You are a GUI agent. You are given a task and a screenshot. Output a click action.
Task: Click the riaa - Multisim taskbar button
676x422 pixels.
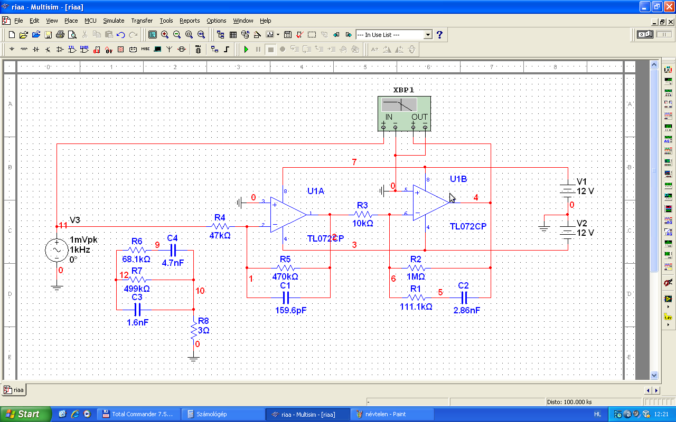(x=308, y=414)
